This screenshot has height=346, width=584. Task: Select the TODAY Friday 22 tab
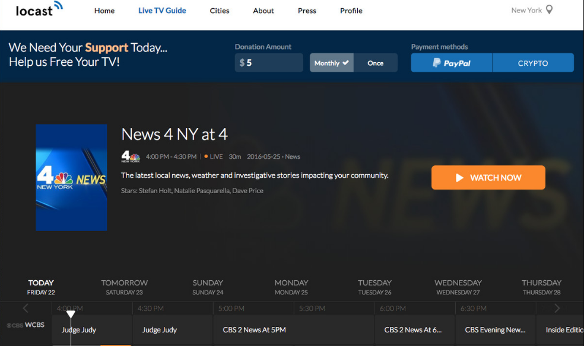pos(41,287)
